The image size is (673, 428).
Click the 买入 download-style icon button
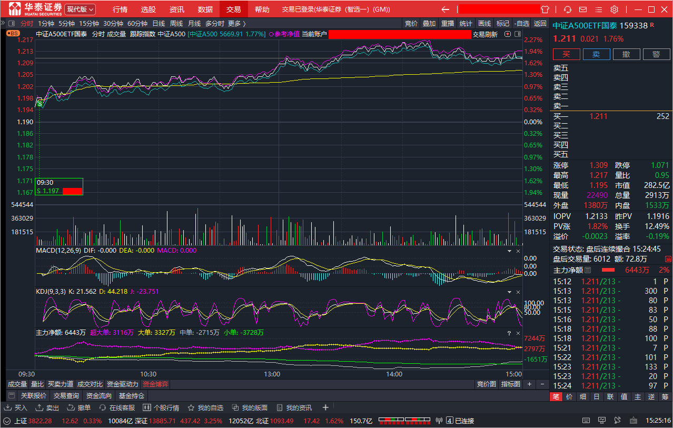click(15, 408)
